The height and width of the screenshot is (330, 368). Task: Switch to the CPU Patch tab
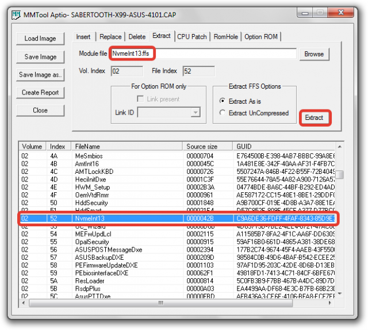tap(191, 37)
